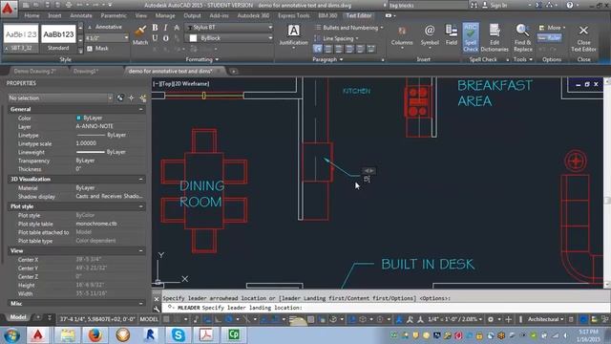Image resolution: width=611 pixels, height=344 pixels.
Task: Expand the Tools panel
Action: 522,59
